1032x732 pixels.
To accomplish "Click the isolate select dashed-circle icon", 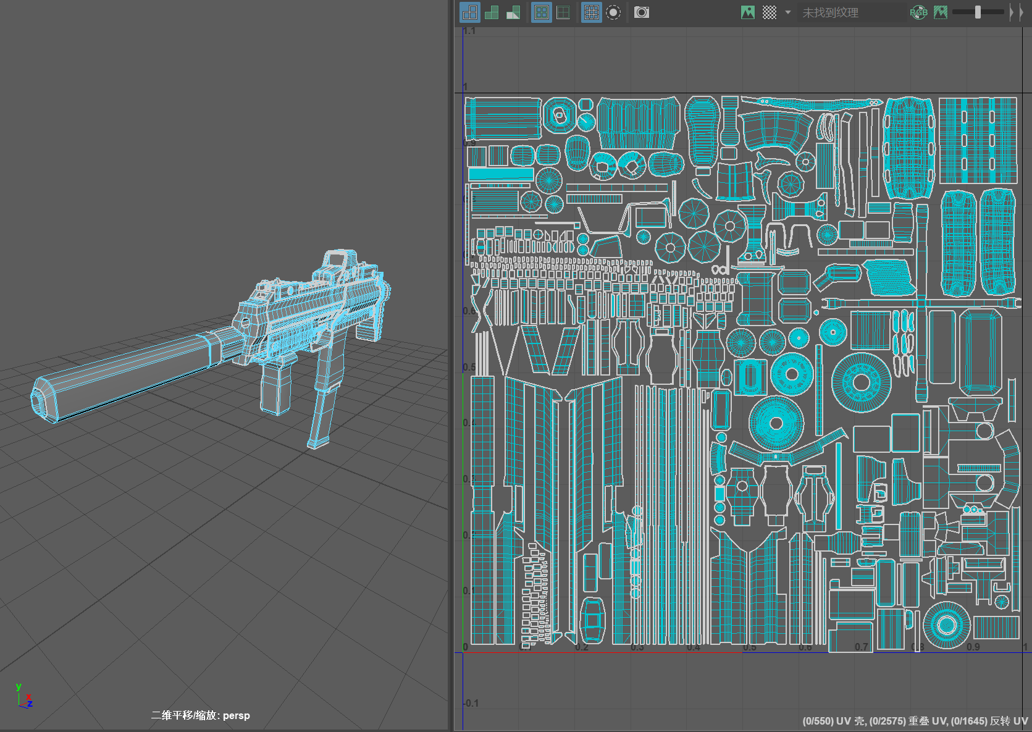I will (613, 12).
